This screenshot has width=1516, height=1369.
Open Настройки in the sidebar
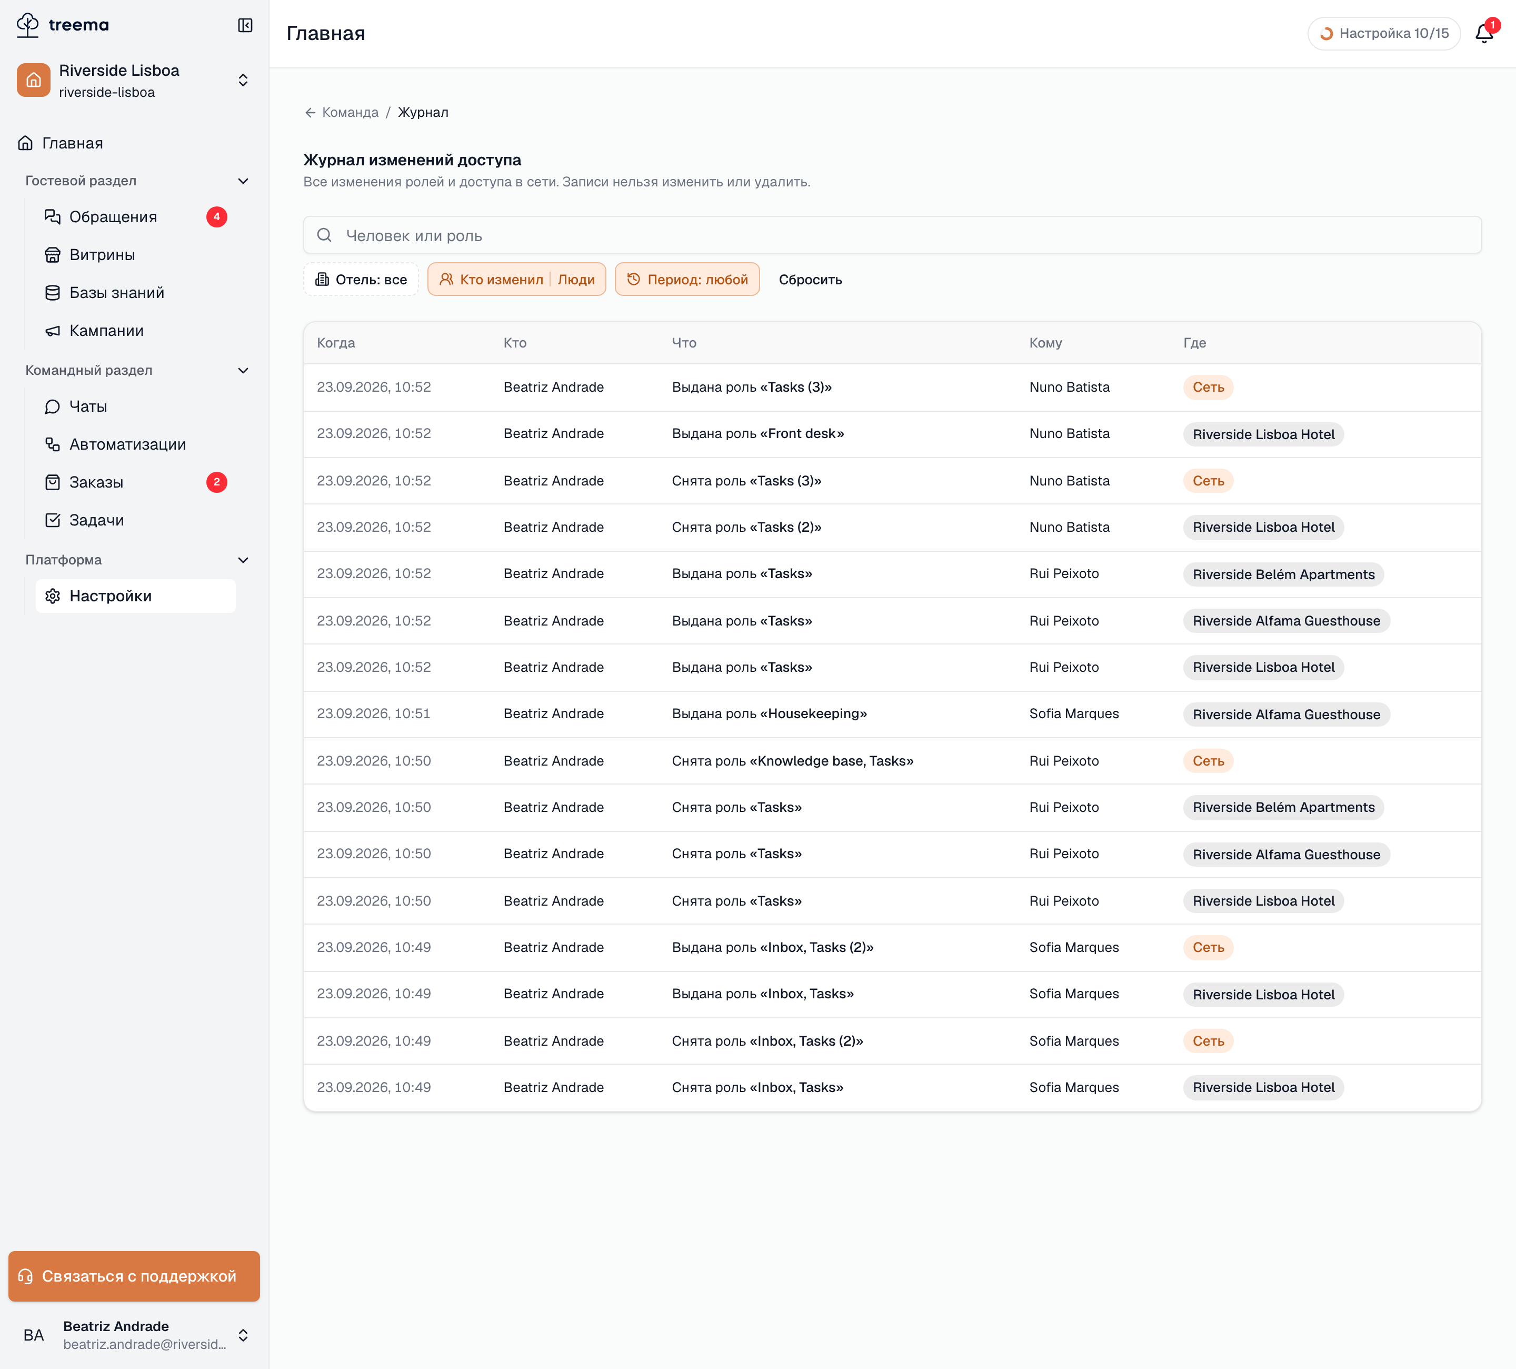135,596
